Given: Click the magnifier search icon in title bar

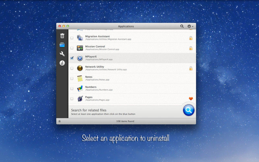Looking at the screenshot, I should pos(182,26).
